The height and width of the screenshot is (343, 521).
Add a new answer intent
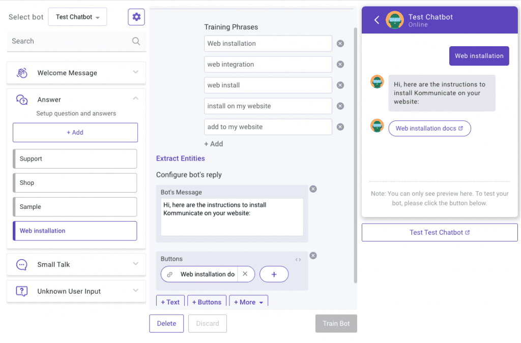(75, 132)
